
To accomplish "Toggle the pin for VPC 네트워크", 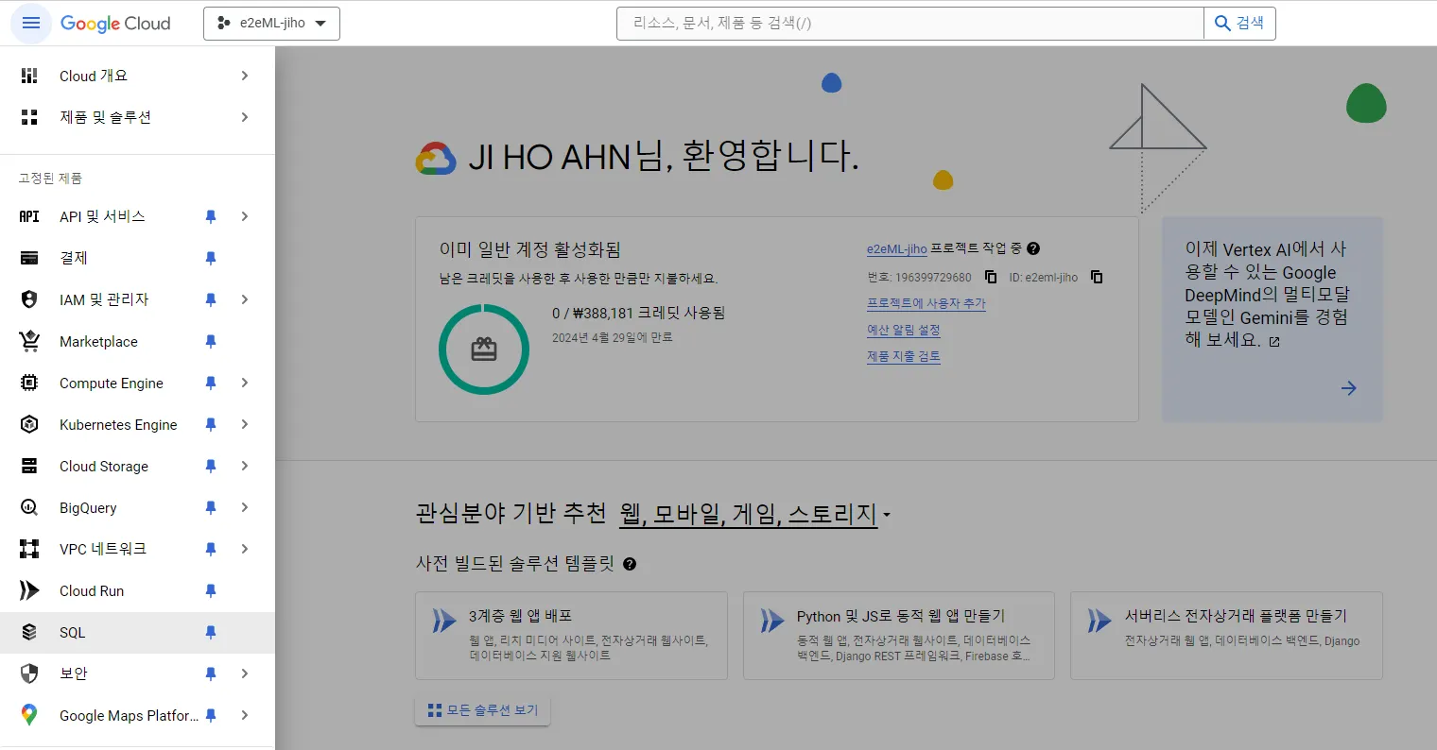I will (x=211, y=549).
